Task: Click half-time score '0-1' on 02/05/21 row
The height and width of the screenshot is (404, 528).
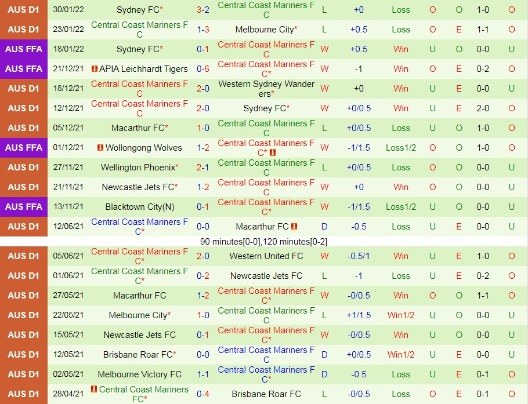Action: (483, 374)
